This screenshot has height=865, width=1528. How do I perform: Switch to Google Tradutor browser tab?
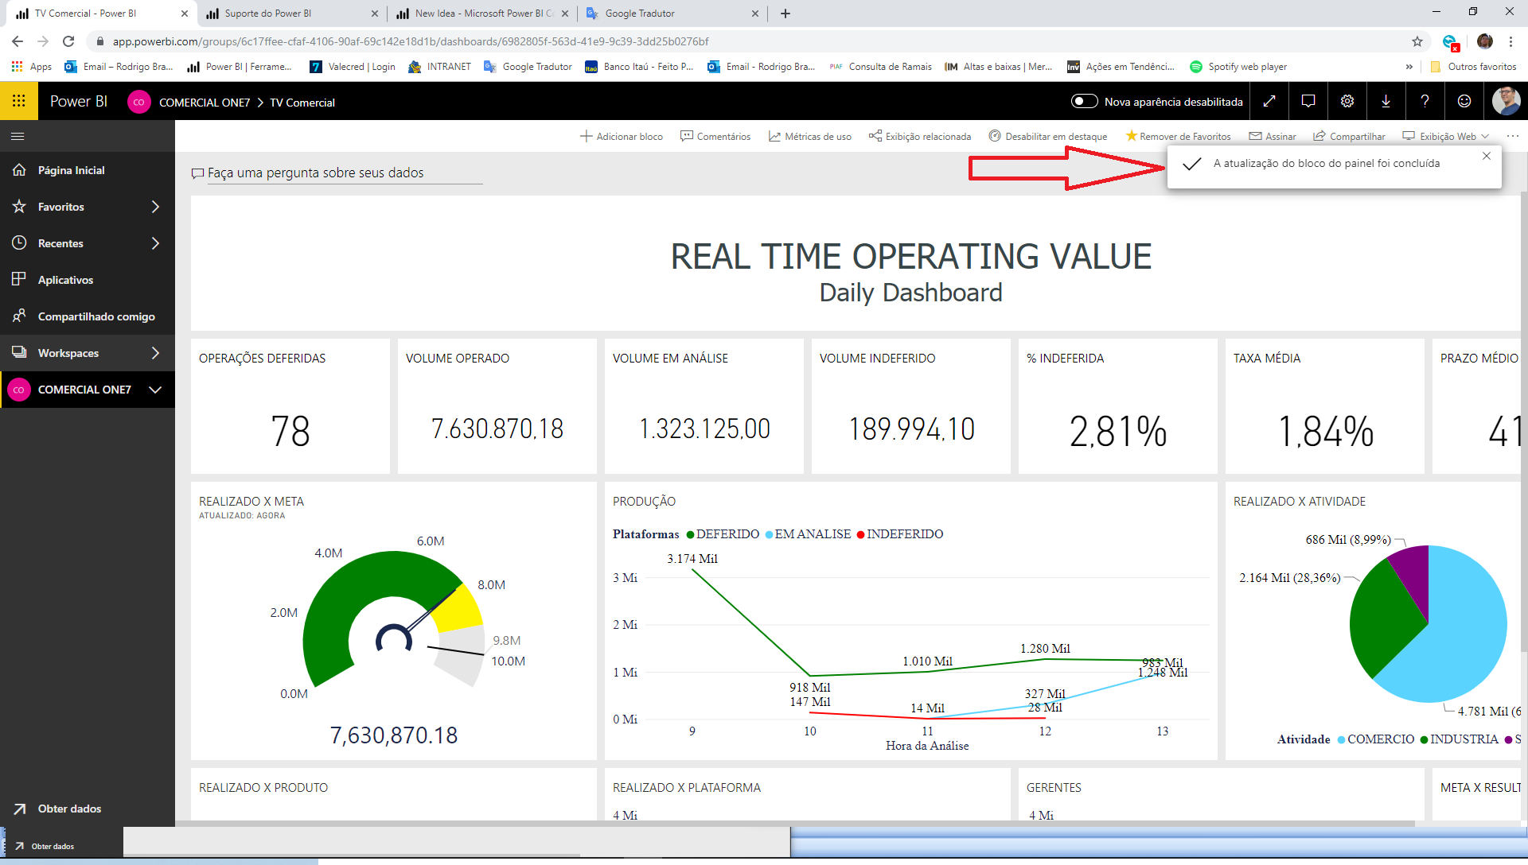pos(672,14)
